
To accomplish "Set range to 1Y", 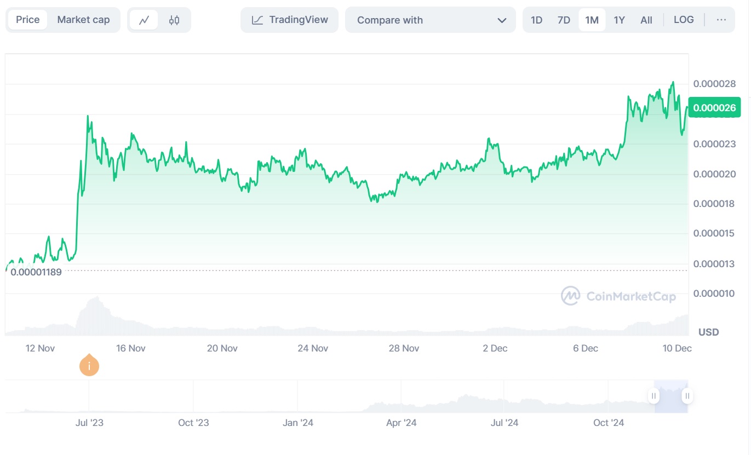I will coord(619,20).
